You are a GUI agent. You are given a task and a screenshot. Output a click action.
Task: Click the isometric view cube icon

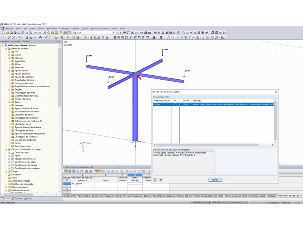pos(126,37)
